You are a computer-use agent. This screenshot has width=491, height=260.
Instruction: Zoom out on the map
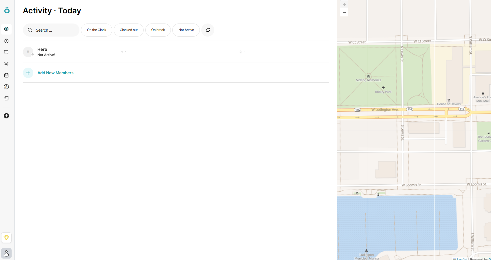(x=344, y=12)
